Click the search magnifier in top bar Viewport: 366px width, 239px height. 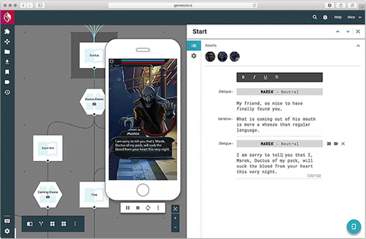tap(315, 17)
